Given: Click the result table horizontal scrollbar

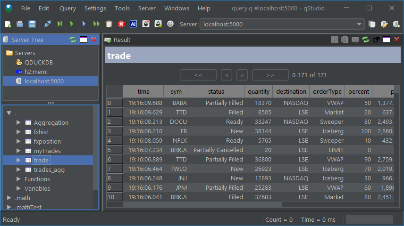Looking at the screenshot, I should pos(203,204).
